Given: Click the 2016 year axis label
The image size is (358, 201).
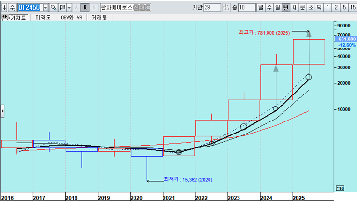Looking at the screenshot, I should [x=7, y=198].
